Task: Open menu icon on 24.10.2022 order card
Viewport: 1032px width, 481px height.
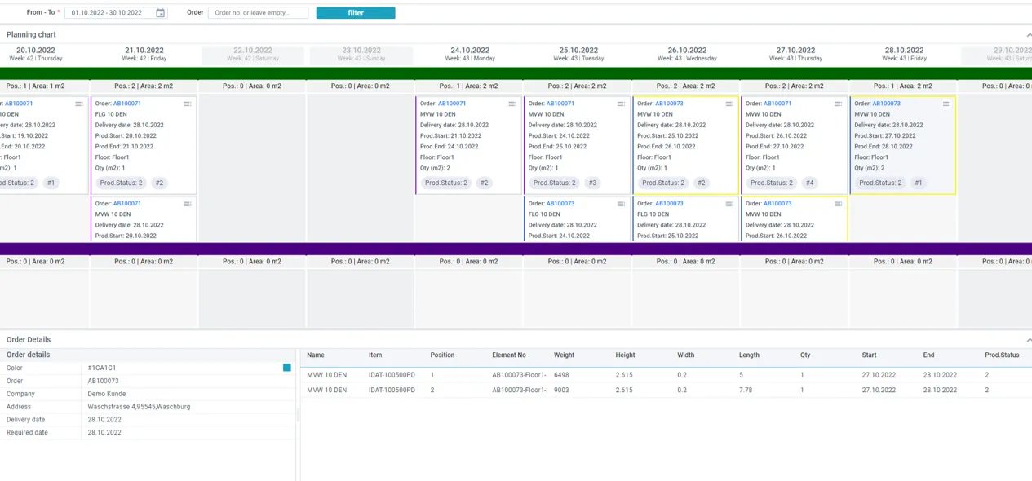Action: [512, 104]
